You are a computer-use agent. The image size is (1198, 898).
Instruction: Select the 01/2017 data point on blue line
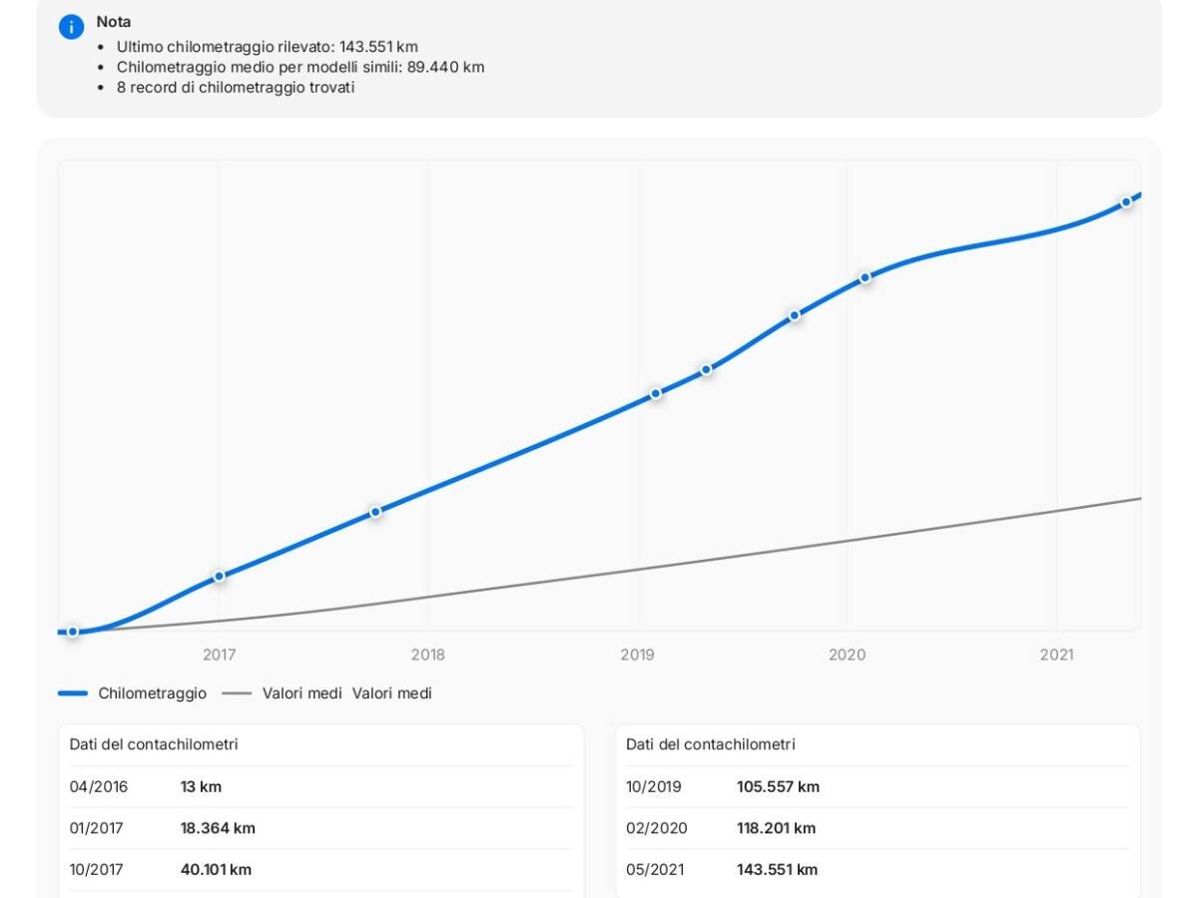point(220,577)
